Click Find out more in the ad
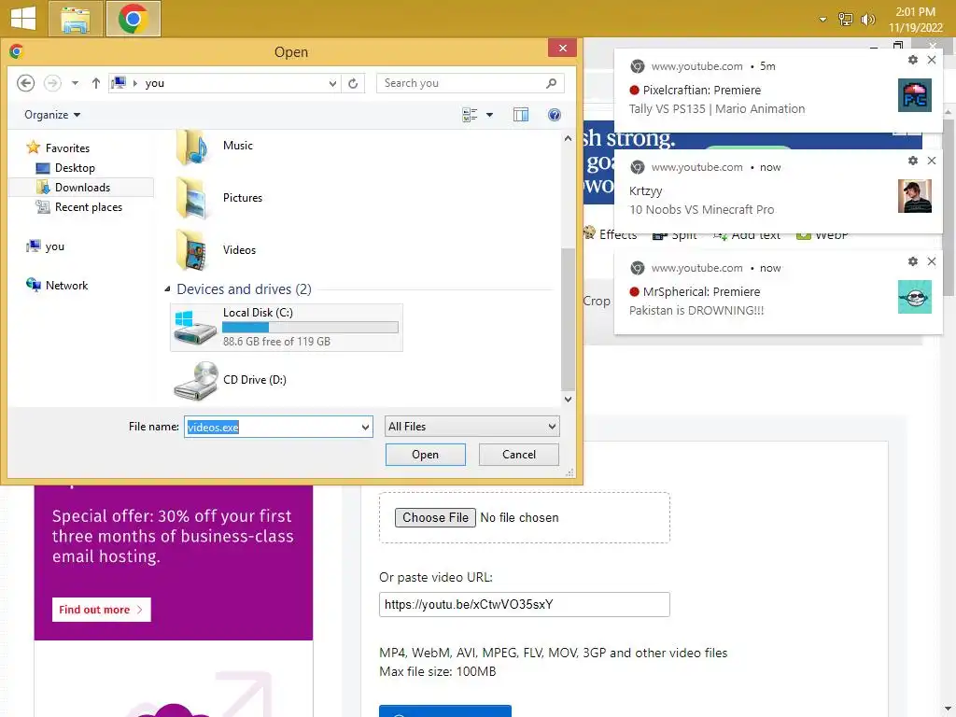This screenshot has height=717, width=956. (101, 610)
